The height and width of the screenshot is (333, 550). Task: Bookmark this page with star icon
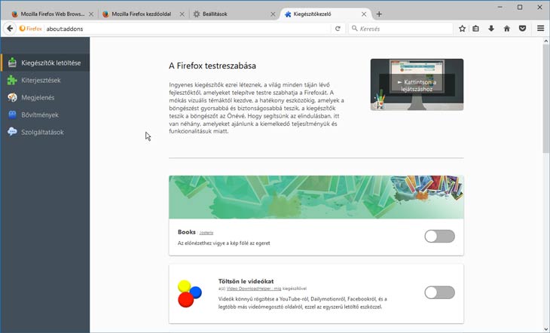[463, 29]
